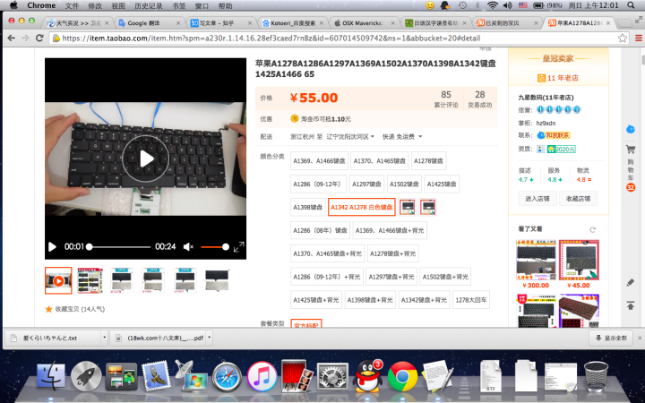Select the 1278大回车 option
The height and width of the screenshot is (403, 645).
471,300
